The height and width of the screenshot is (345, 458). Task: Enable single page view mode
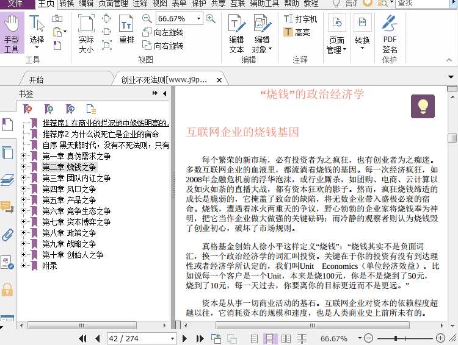point(255,338)
